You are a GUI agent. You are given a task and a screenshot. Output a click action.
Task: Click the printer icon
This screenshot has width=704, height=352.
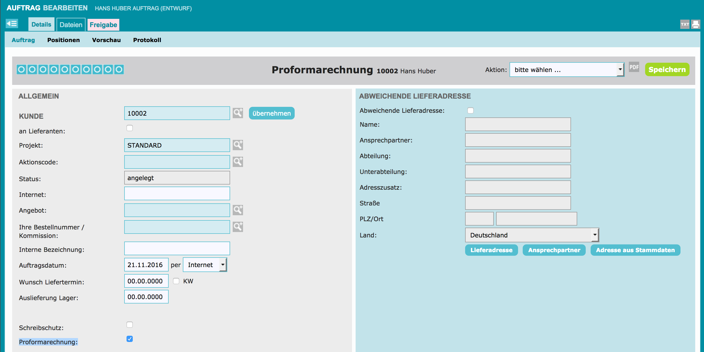tap(695, 24)
